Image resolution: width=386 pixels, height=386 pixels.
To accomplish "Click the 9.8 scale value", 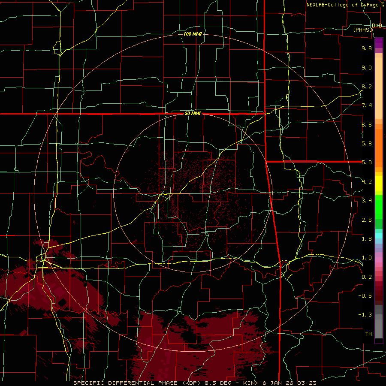I will [367, 48].
